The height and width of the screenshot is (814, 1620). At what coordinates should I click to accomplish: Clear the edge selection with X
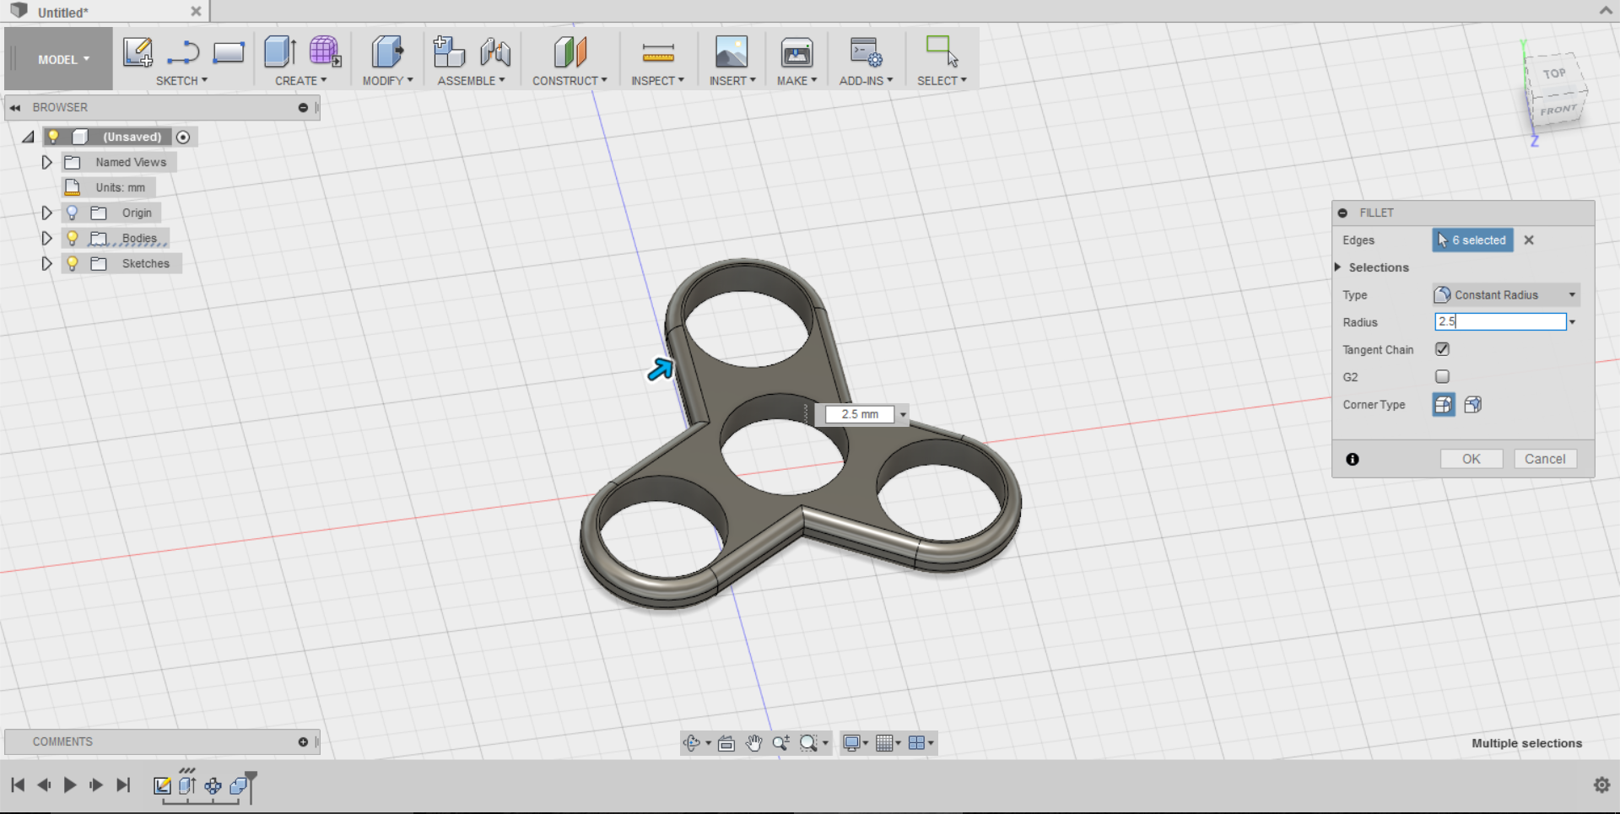coord(1529,240)
